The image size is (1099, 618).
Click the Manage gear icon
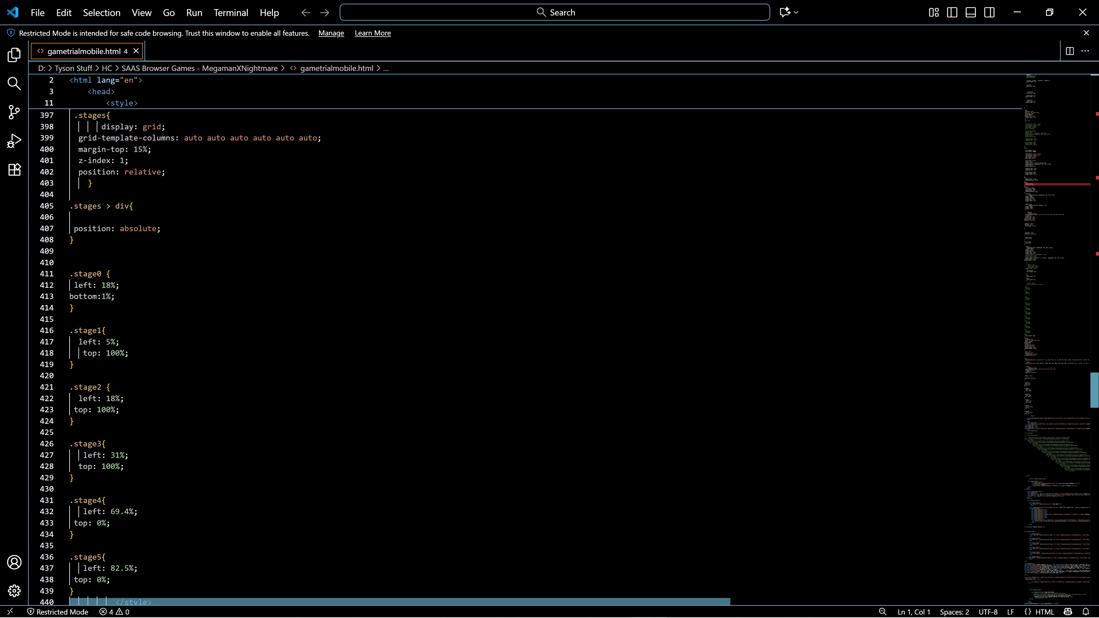14,591
